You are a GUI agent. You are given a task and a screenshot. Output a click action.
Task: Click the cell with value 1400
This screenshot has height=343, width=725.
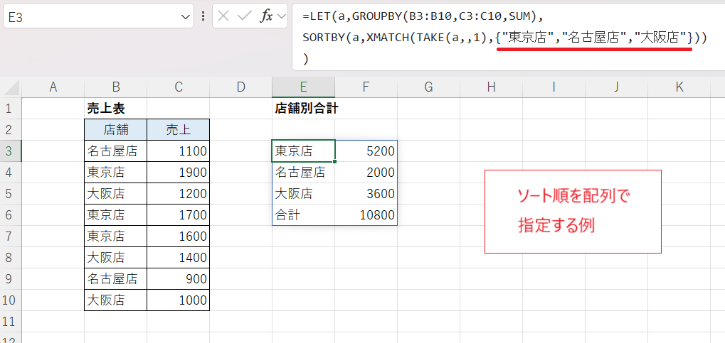(x=179, y=257)
